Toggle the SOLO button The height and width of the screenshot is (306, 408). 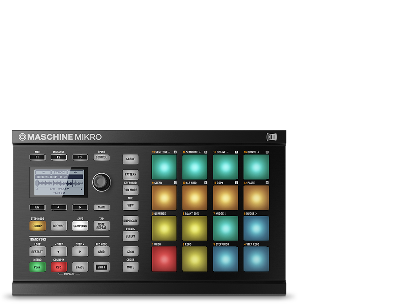click(x=130, y=251)
